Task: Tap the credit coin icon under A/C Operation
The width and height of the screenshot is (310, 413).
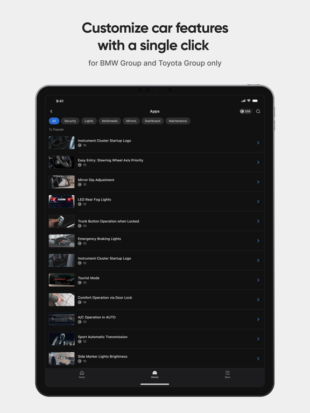Action: pos(80,322)
